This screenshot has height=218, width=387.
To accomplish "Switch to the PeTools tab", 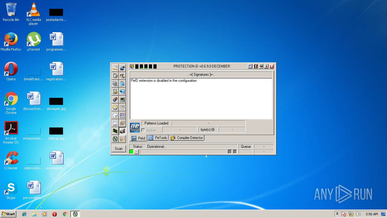I will click(158, 138).
